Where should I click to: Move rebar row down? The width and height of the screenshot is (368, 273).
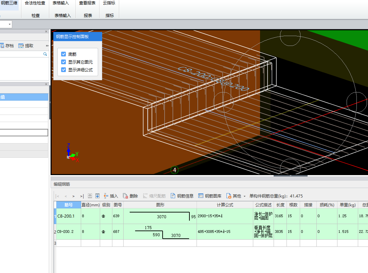tap(97, 196)
